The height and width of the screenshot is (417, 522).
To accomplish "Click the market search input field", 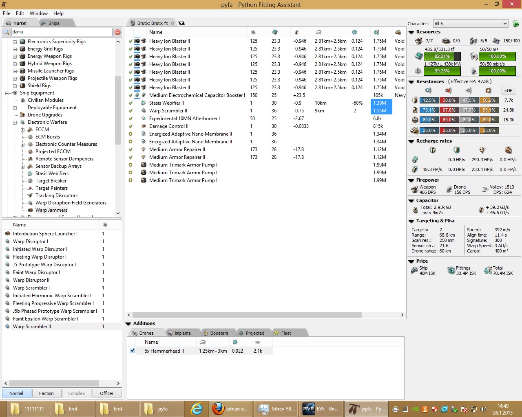I will pos(61,32).
